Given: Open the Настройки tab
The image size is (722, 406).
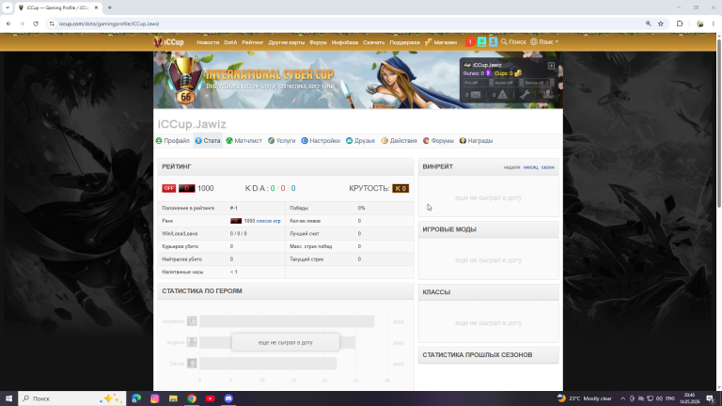Looking at the screenshot, I should 321,140.
